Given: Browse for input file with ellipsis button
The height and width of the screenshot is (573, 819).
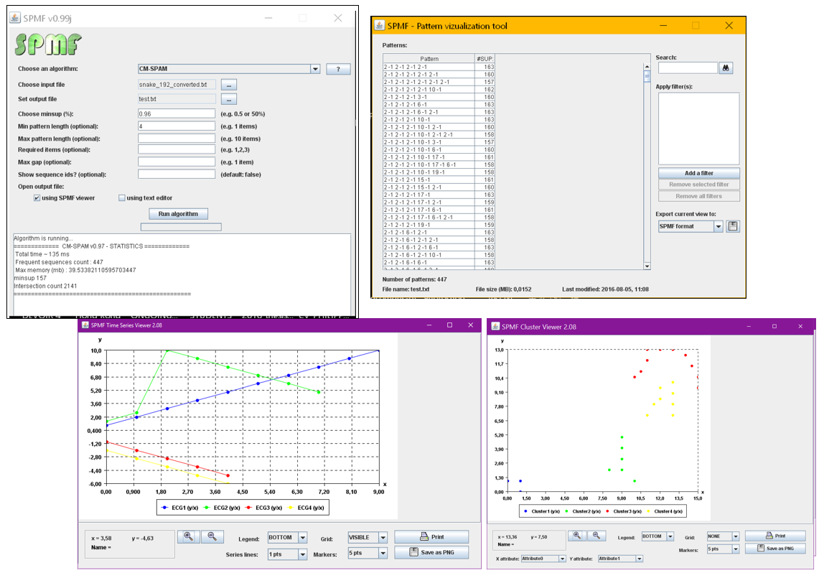Looking at the screenshot, I should tap(229, 85).
